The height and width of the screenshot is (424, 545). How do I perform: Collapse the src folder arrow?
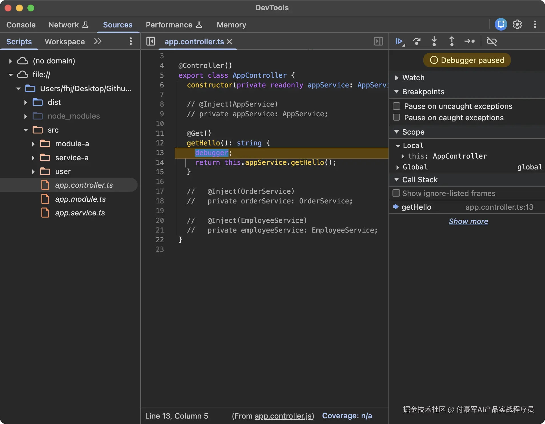26,130
